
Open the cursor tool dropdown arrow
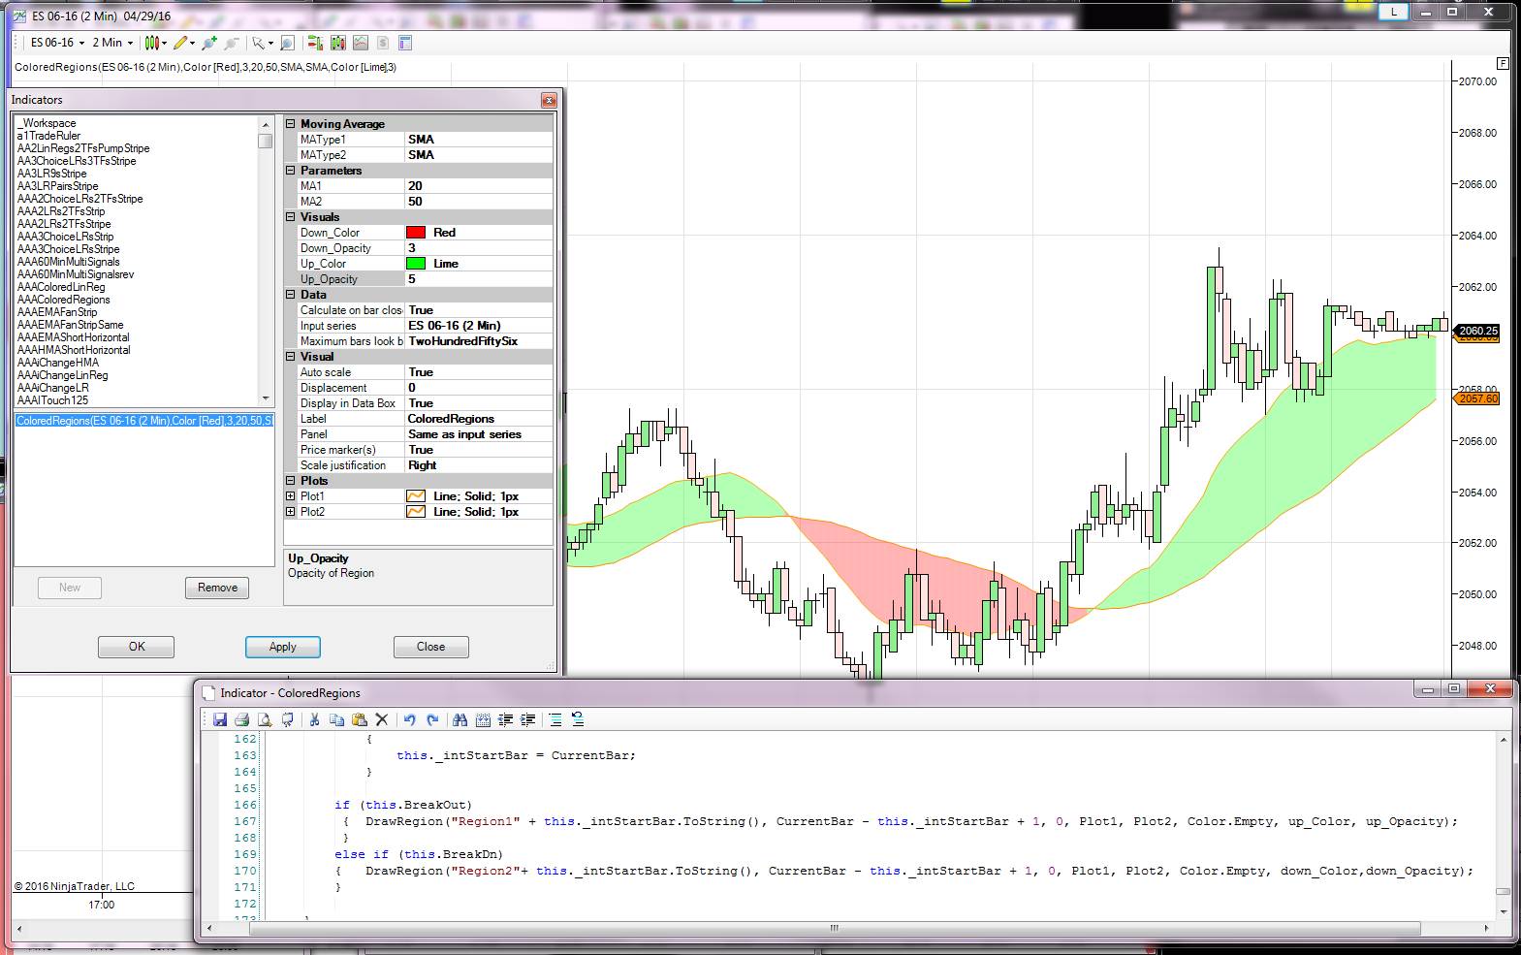click(269, 43)
